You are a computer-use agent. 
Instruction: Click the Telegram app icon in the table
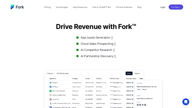[50, 83]
